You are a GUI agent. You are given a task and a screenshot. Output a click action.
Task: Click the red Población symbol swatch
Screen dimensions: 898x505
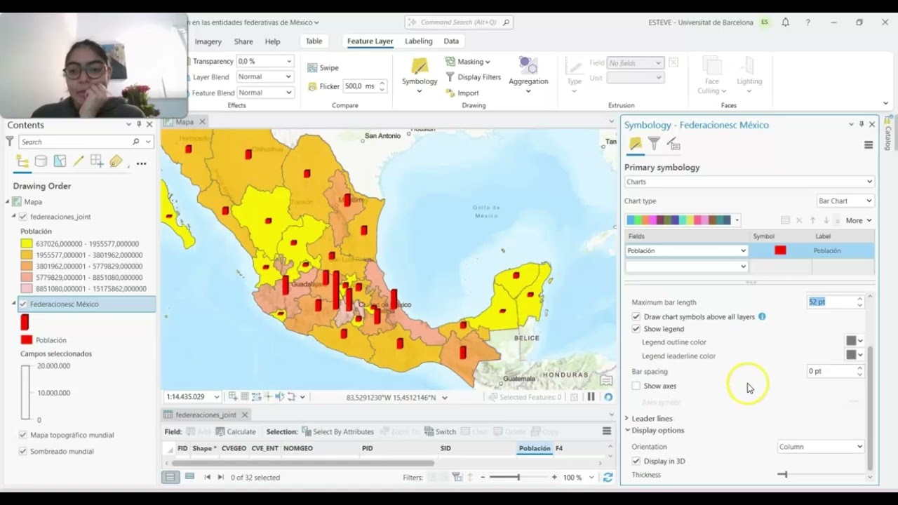[x=780, y=250]
